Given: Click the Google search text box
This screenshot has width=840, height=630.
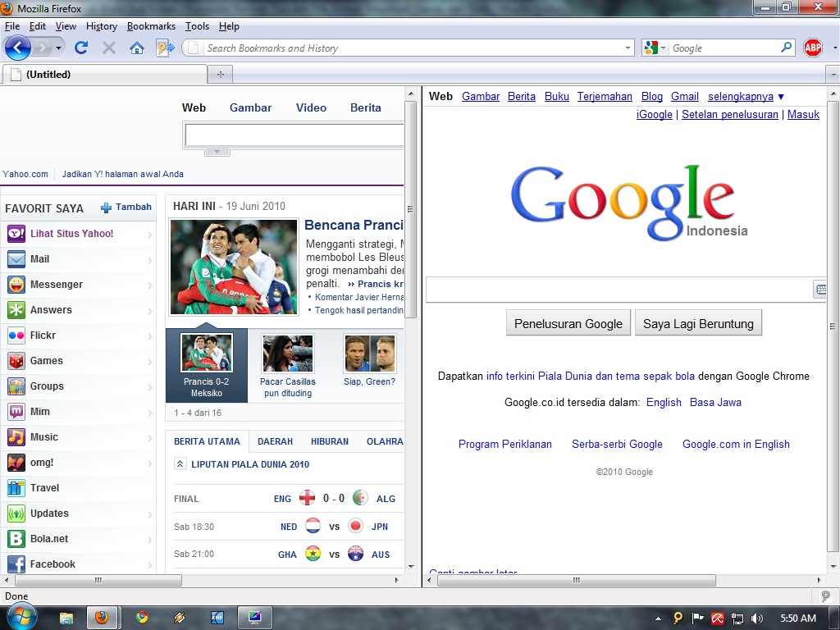Looking at the screenshot, I should coord(619,290).
